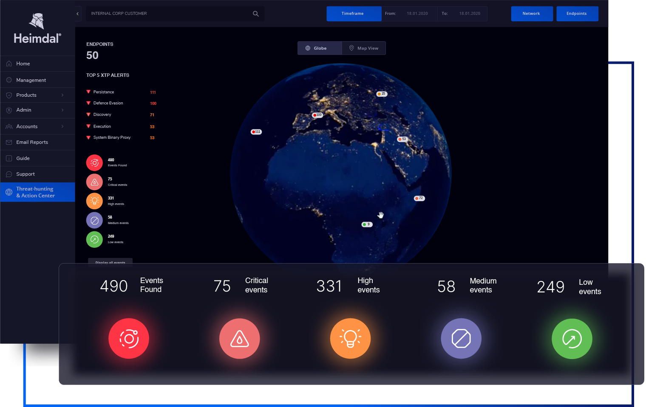Click the orange High events lightbulb icon

350,338
